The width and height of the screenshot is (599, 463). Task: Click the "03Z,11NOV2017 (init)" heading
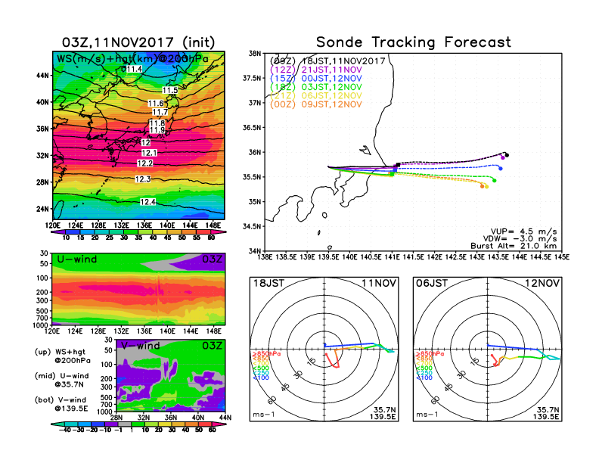138,42
